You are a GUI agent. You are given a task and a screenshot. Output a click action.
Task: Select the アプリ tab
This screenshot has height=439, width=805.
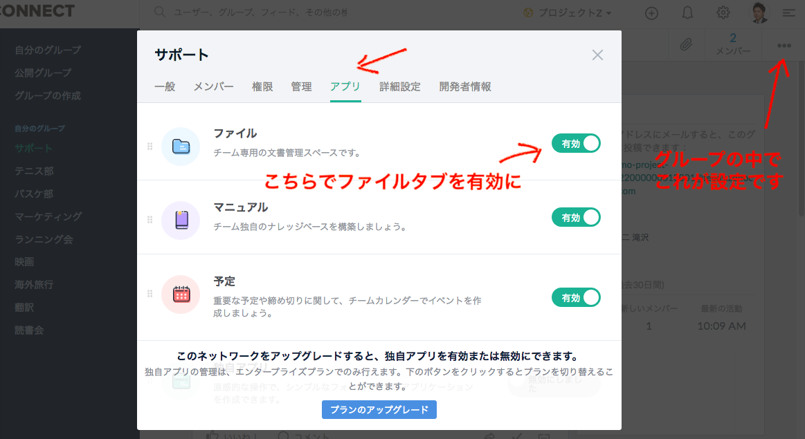pos(345,86)
